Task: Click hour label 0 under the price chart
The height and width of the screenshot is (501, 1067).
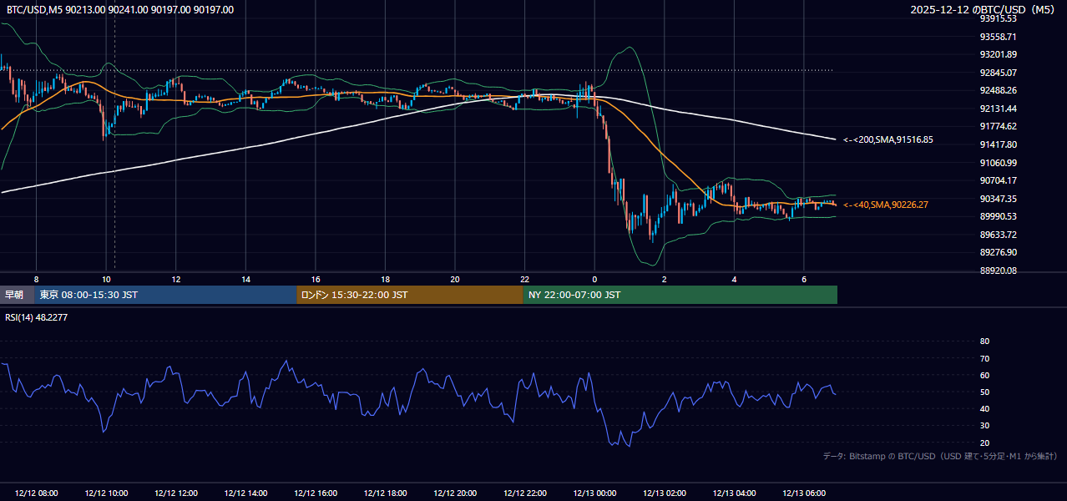Action: pos(594,279)
